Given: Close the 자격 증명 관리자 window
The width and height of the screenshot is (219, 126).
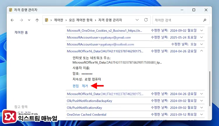Looking at the screenshot, I should [x=206, y=10].
